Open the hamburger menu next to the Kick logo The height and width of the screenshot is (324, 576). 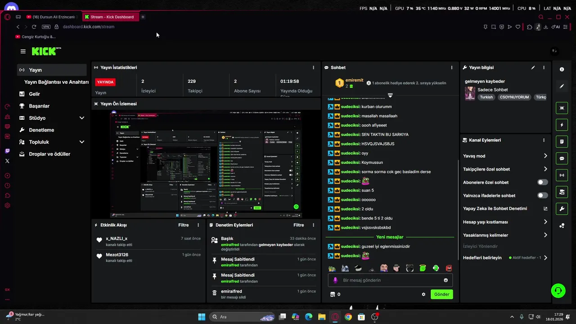coord(23,51)
